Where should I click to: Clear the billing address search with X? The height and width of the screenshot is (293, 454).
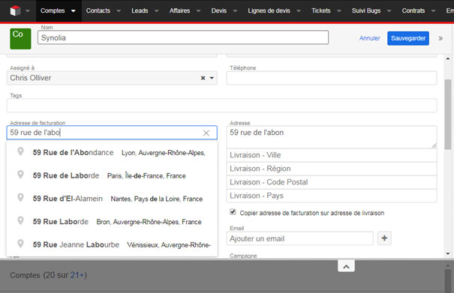coord(206,133)
